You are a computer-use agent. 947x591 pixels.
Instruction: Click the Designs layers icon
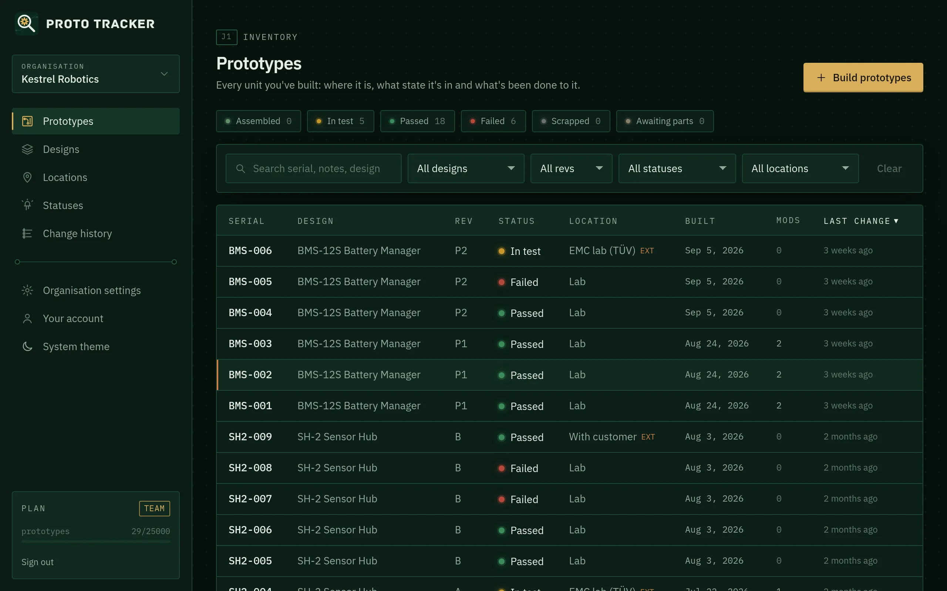pos(27,149)
